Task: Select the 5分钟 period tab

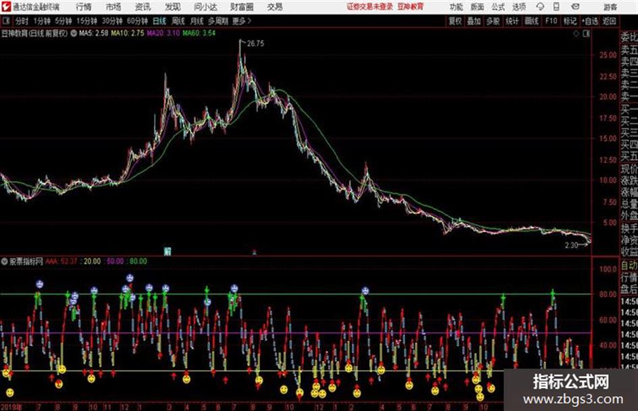Action: point(63,21)
